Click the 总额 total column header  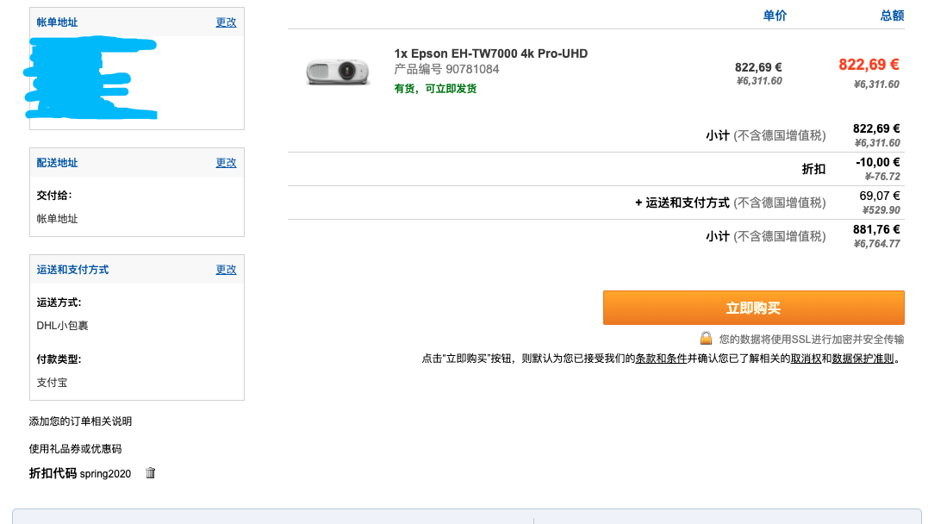coord(892,16)
